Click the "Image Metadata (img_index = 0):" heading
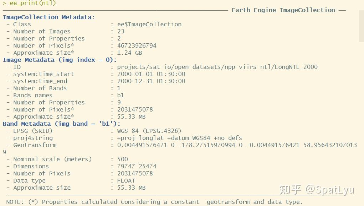 point(60,60)
